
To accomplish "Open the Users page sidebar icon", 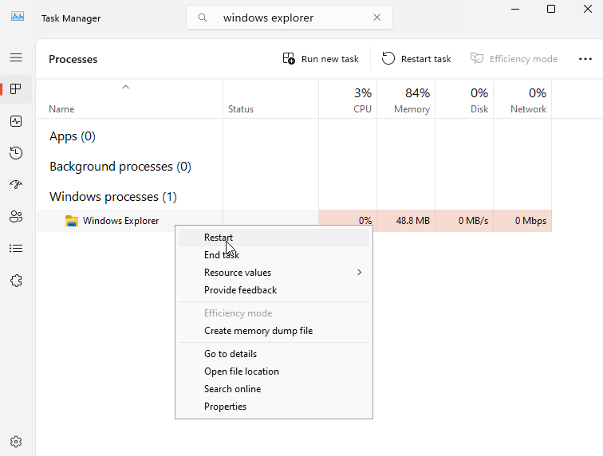I will point(16,217).
